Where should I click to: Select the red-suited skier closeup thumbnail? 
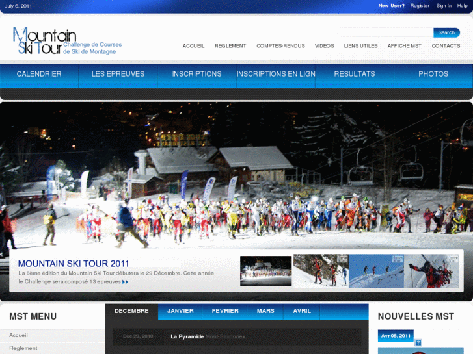click(x=431, y=271)
